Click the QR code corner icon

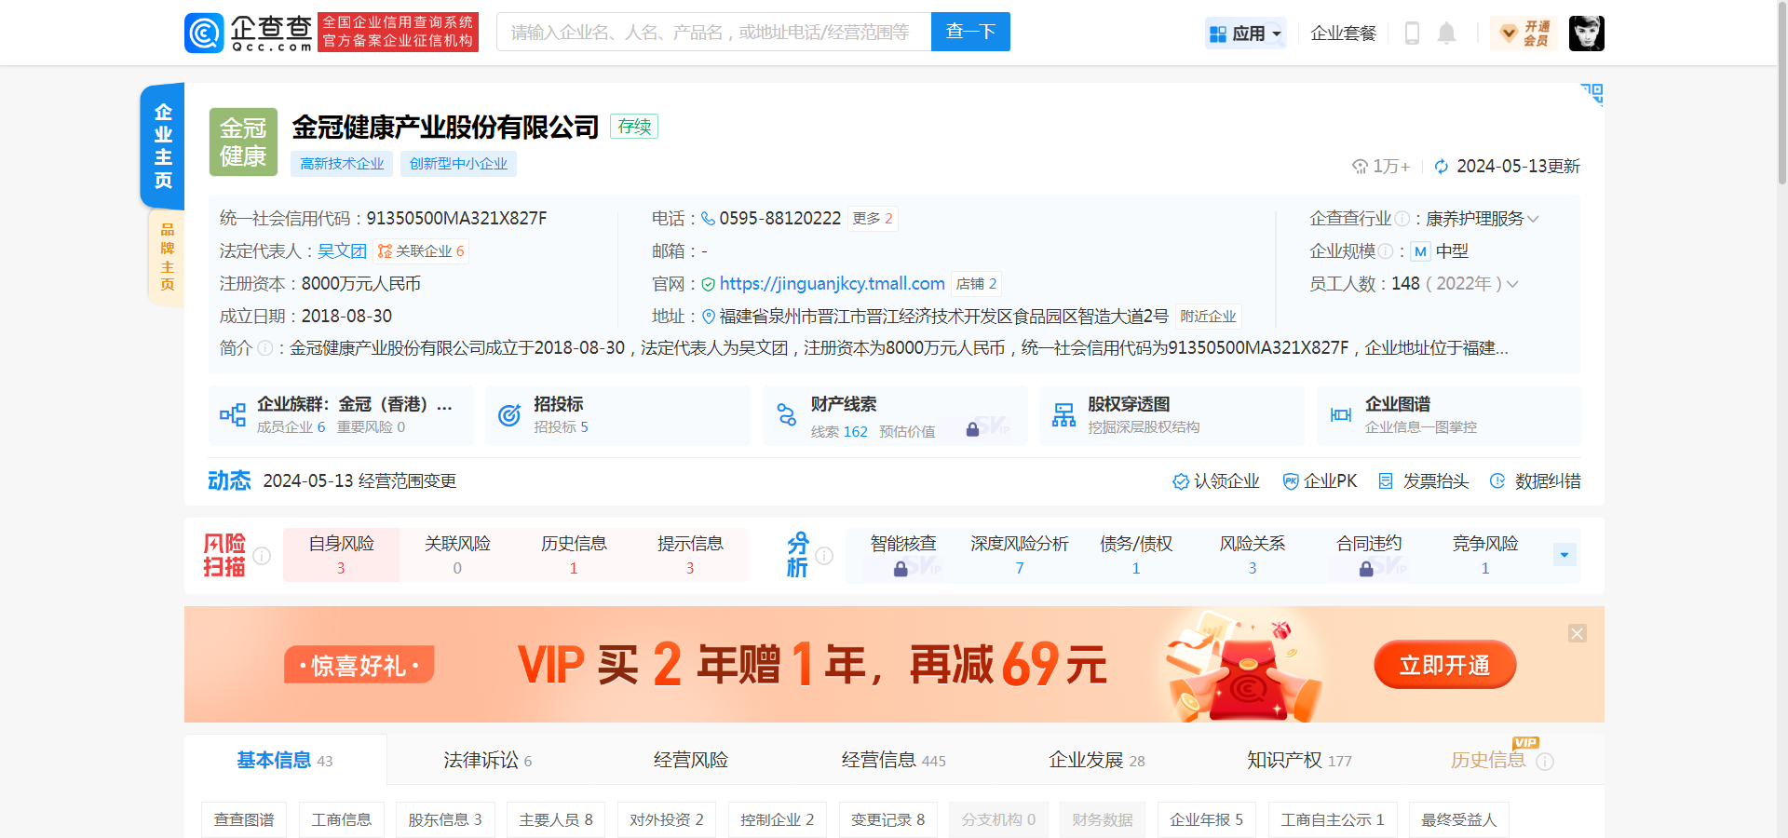click(1592, 94)
